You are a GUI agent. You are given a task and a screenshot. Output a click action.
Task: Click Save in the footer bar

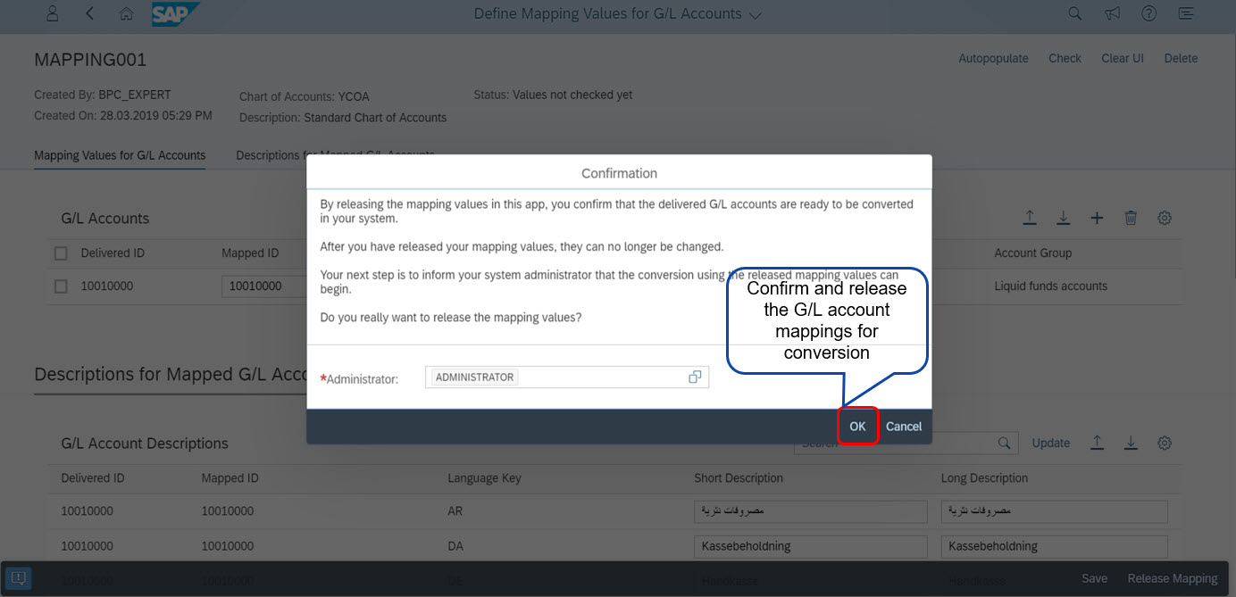tap(1095, 578)
